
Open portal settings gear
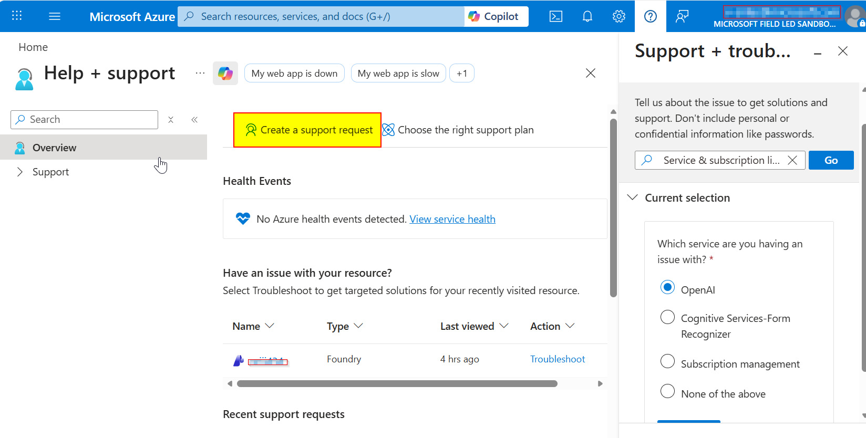tap(619, 16)
